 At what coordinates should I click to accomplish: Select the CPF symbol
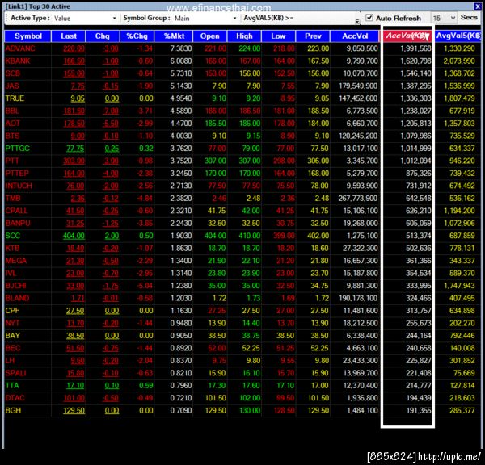12,311
